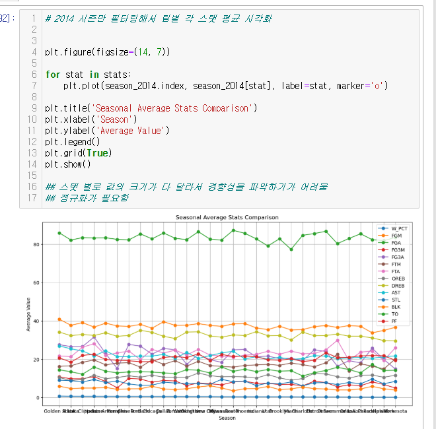The width and height of the screenshot is (436, 429).
Task: Click the ## comment on code line 16
Action: (186, 187)
